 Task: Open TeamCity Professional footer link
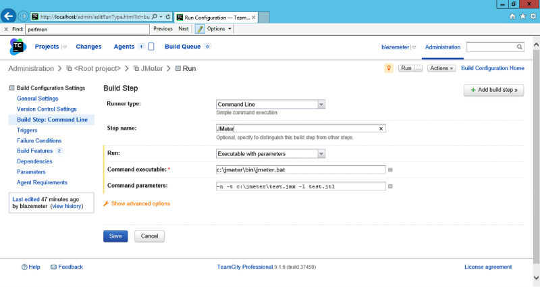(x=245, y=267)
